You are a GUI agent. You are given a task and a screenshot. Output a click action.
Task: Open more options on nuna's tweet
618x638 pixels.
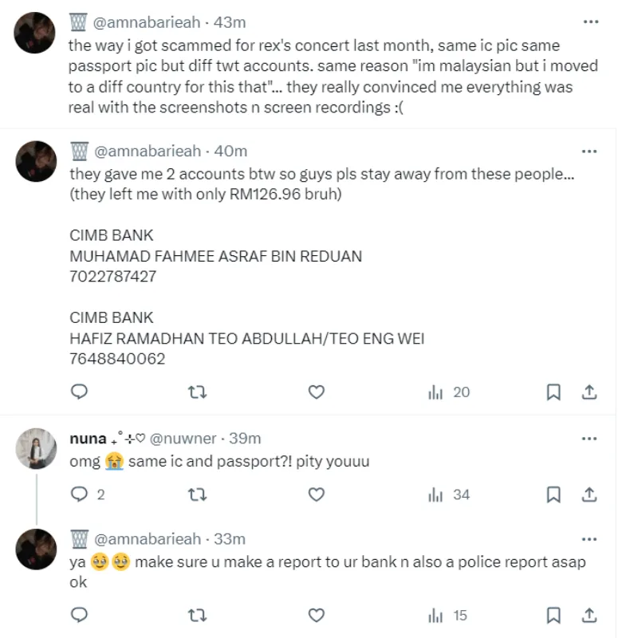tap(590, 439)
